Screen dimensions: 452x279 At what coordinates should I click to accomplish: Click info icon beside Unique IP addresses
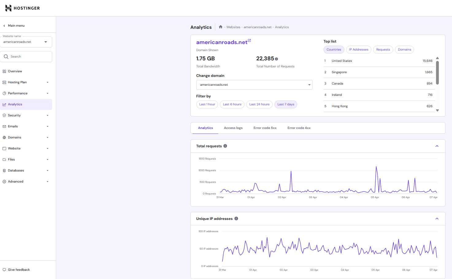click(236, 219)
